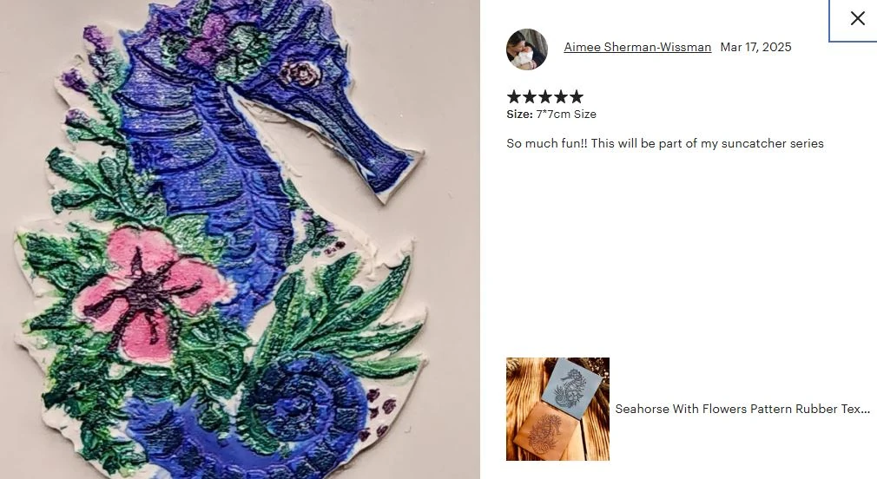Click the fifth star of the rating
The image size is (877, 479).
pos(577,96)
